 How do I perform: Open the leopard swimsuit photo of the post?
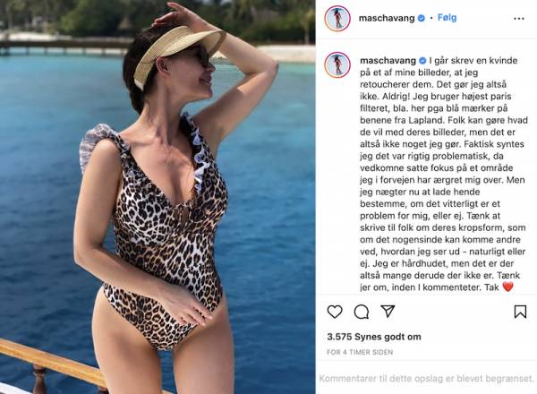(158, 197)
